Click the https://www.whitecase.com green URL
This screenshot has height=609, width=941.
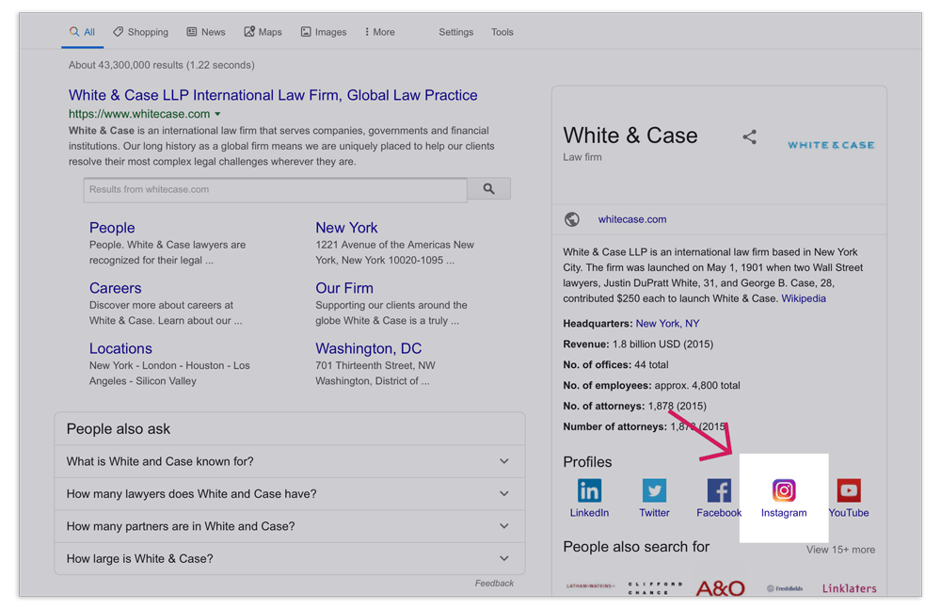pyautogui.click(x=139, y=114)
